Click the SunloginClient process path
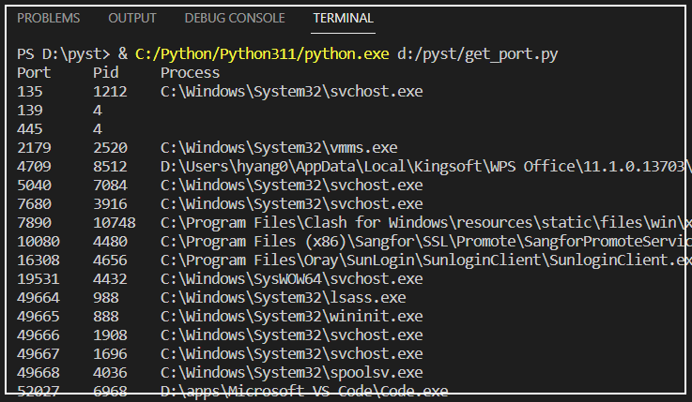 (425, 261)
